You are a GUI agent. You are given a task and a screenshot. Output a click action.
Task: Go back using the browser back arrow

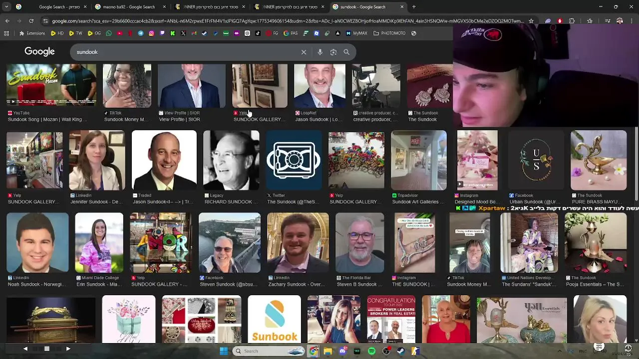coord(7,21)
